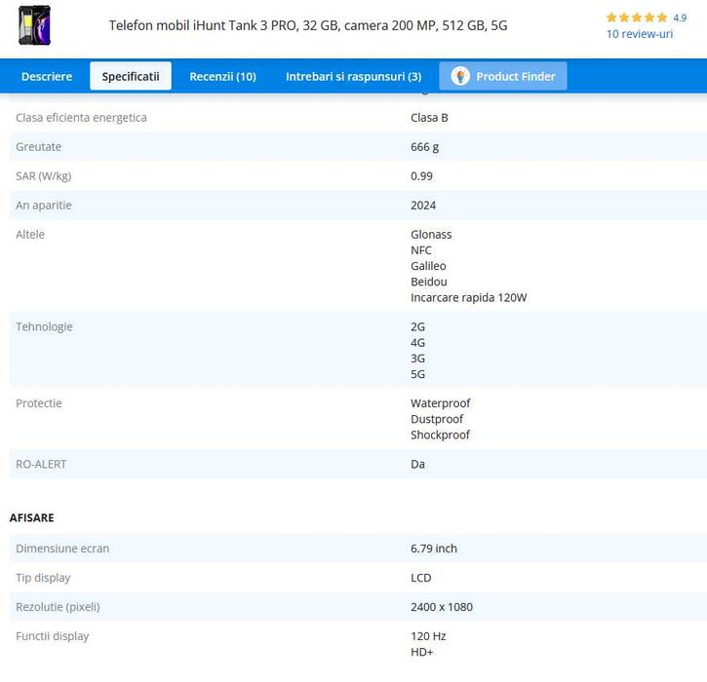Launch the Product Finder button
This screenshot has height=682, width=707.
click(x=503, y=76)
